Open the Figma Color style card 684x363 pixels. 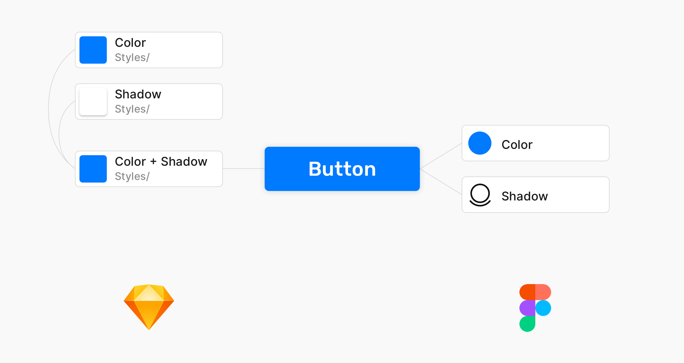536,143
